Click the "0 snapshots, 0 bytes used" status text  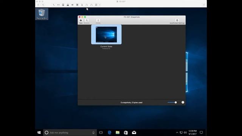[132, 102]
